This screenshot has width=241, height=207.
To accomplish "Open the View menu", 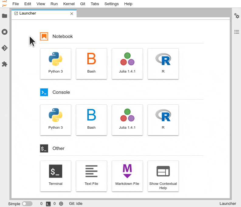I will click(41, 4).
